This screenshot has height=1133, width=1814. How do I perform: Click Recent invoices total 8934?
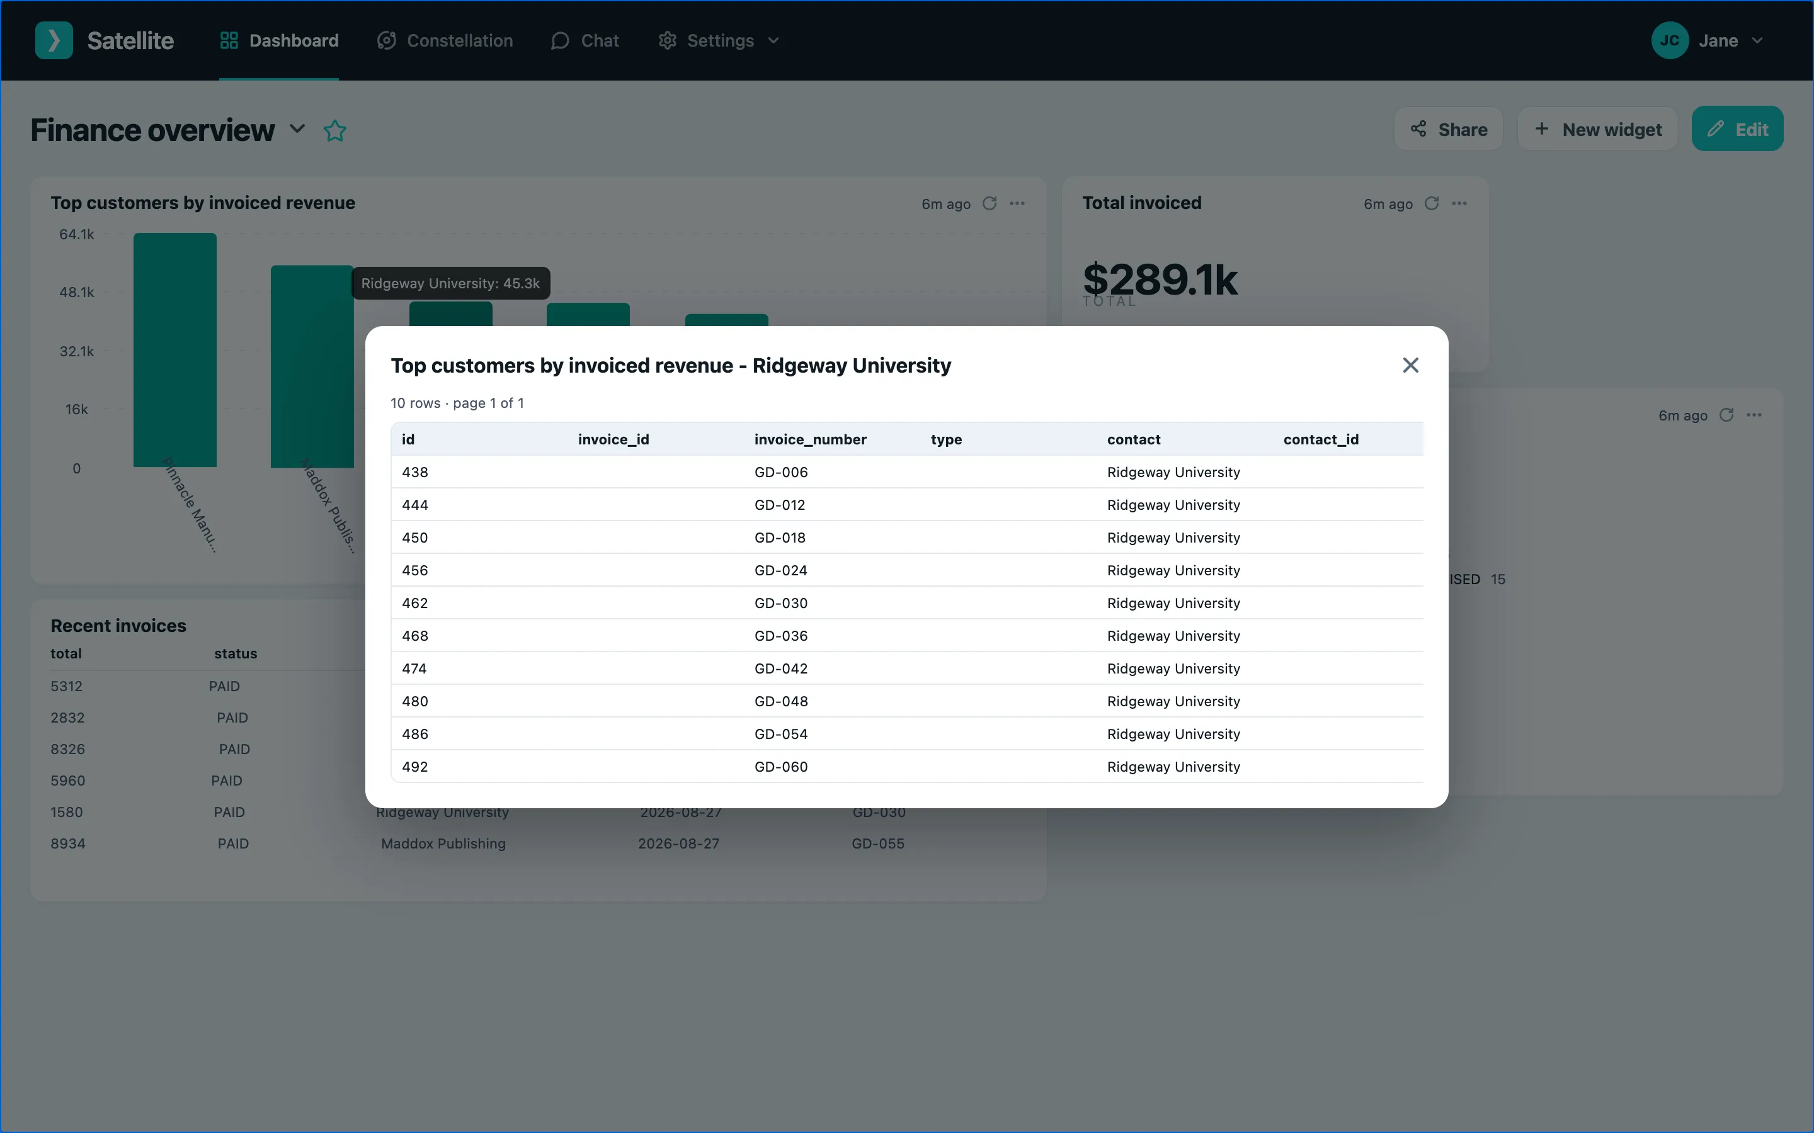coord(67,843)
